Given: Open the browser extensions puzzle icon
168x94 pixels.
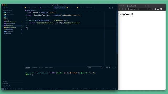Looking at the screenshot, I should 158,9.
